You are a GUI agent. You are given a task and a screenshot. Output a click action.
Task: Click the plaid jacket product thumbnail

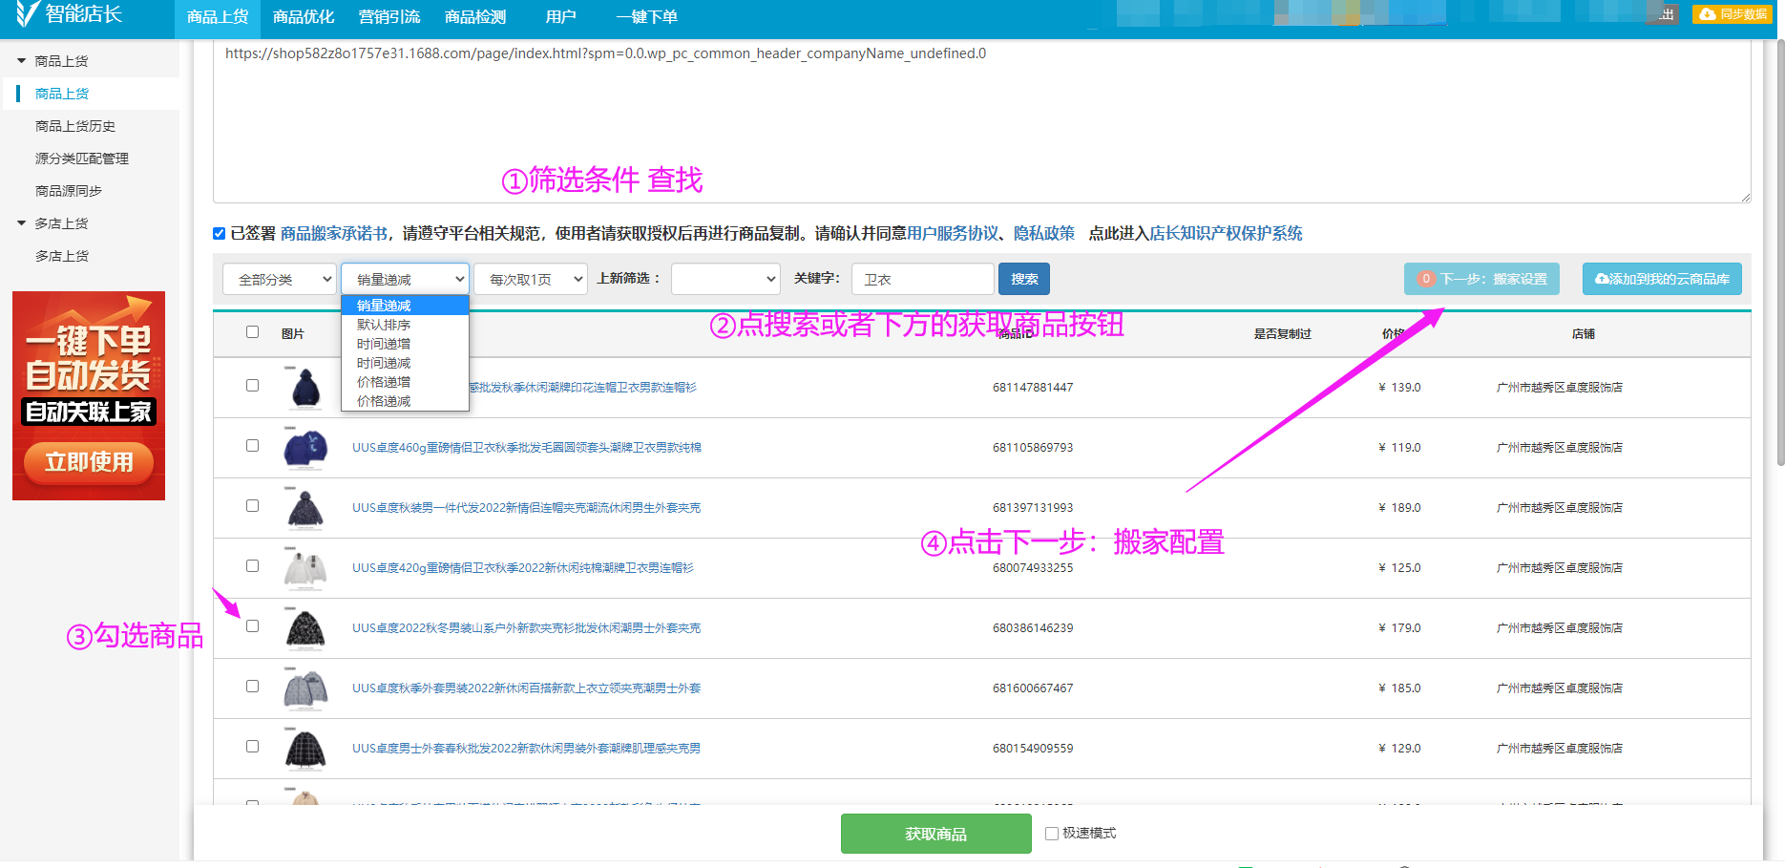click(x=305, y=749)
